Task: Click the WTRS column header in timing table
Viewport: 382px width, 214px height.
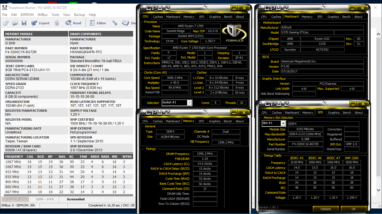Action: [x=127, y=157]
